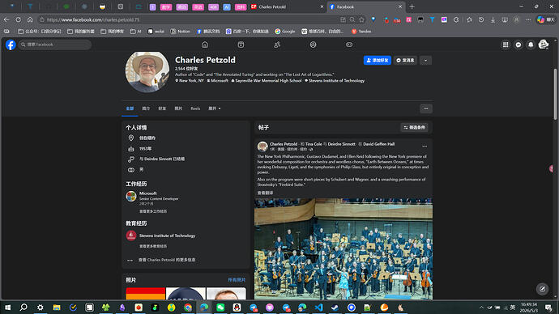559x314 pixels.
Task: Click the browser home icon
Action: coord(30,20)
